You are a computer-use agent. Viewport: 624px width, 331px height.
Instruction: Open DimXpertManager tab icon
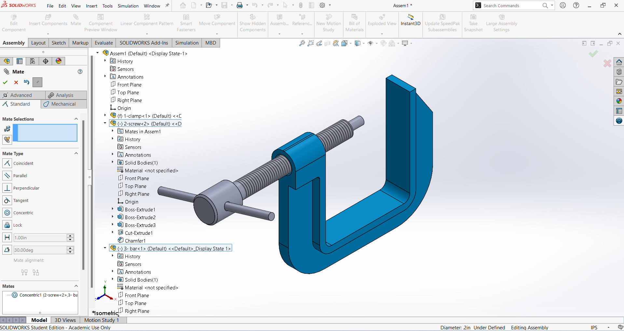pos(46,61)
